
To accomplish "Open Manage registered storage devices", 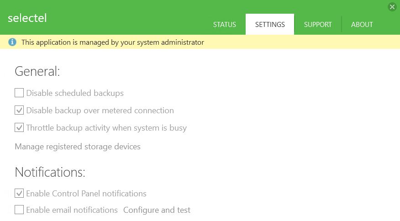I will point(78,147).
